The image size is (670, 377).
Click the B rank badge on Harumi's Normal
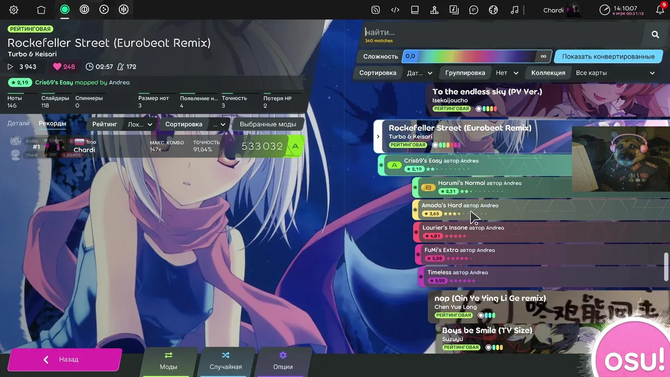pyautogui.click(x=428, y=187)
